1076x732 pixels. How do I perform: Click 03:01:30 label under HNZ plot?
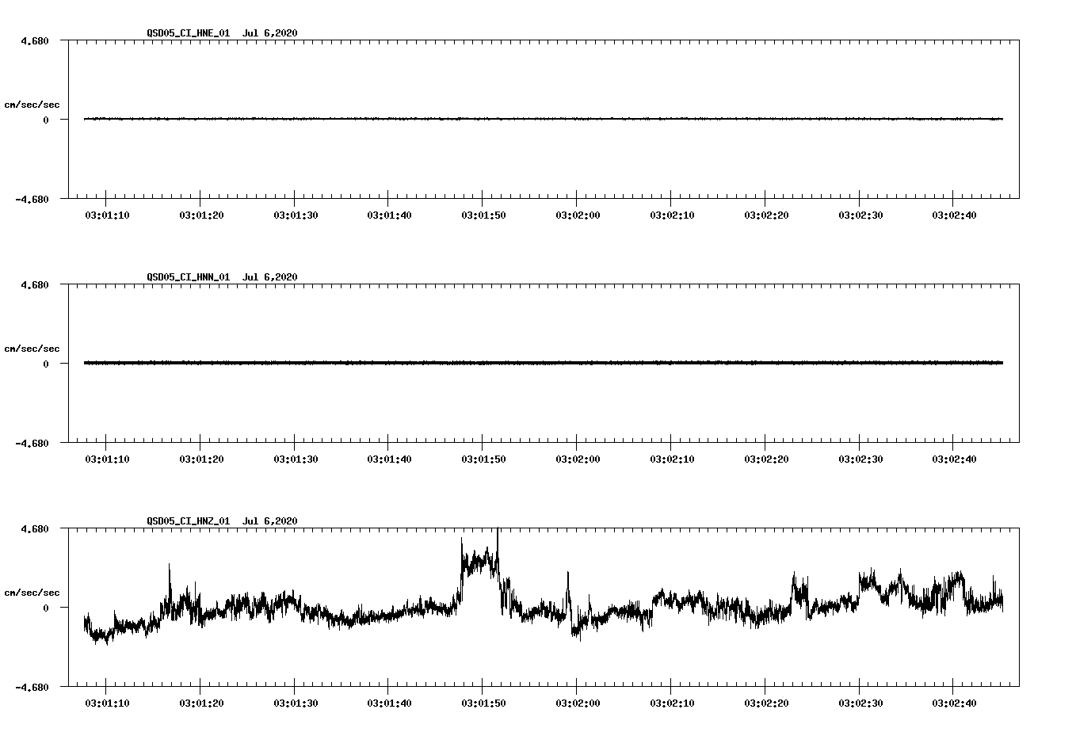tap(296, 703)
